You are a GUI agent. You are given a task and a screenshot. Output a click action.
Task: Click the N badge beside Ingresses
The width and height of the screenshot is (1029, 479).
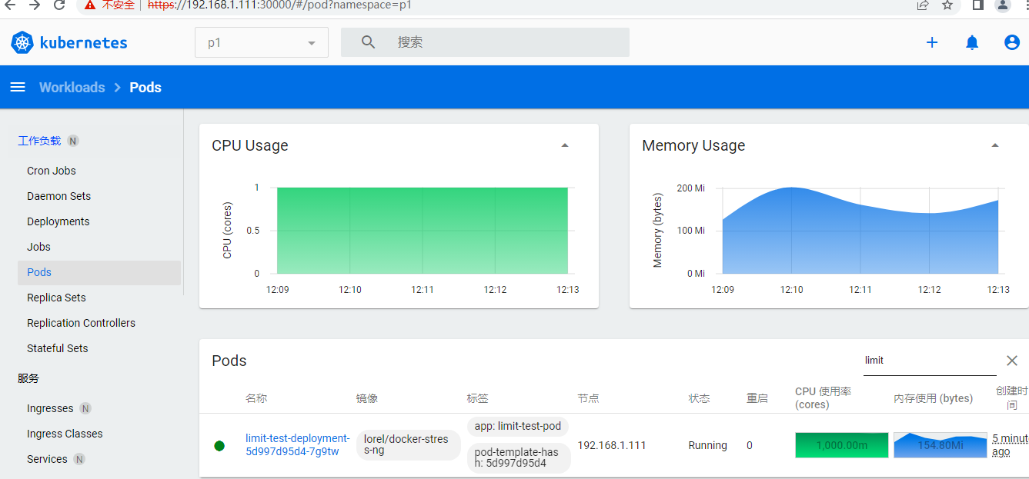pos(85,408)
